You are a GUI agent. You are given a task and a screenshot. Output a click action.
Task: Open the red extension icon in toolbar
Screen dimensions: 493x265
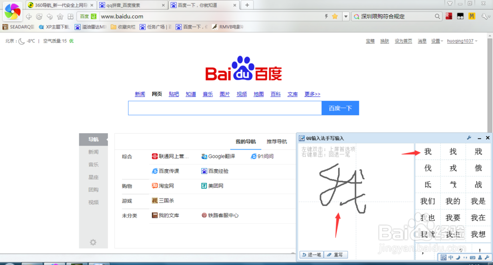(449, 16)
